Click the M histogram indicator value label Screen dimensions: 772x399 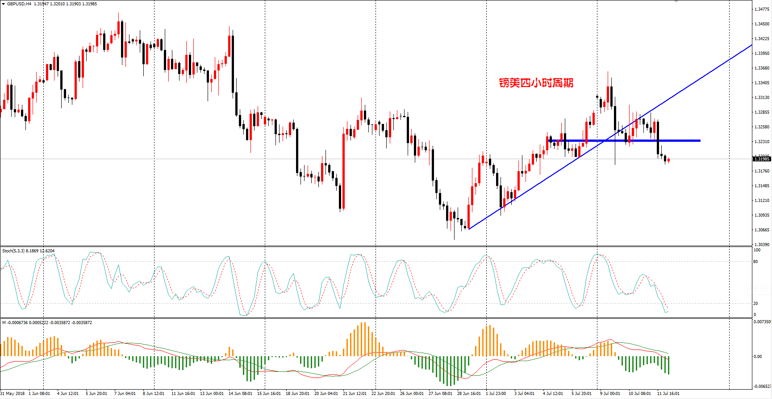click(47, 323)
